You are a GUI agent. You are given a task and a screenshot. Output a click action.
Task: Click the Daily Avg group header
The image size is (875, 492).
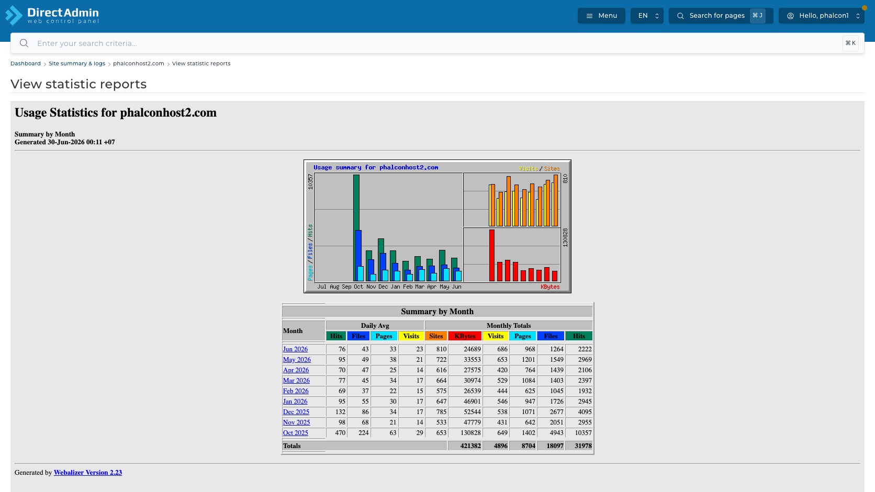[375, 326]
